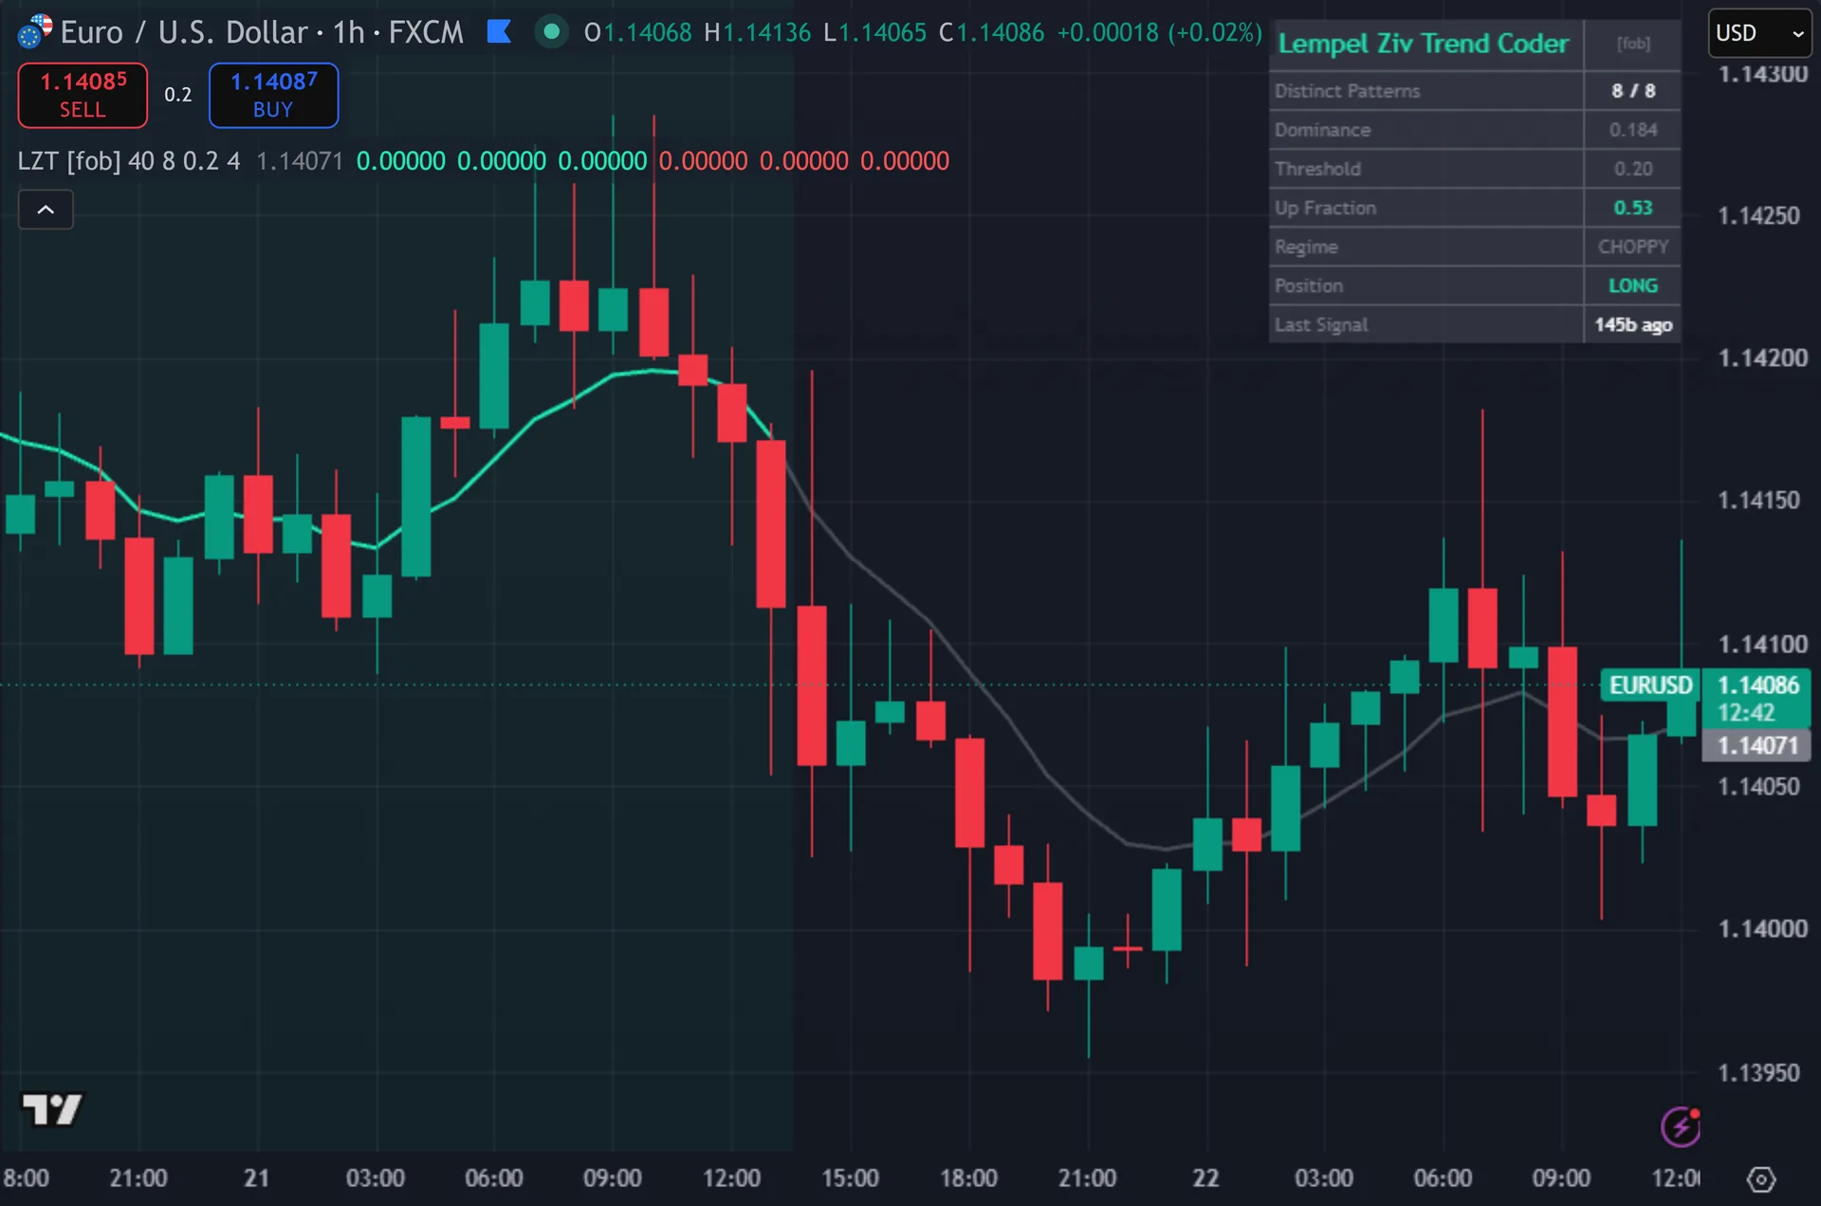This screenshot has height=1206, width=1821.
Task: Click the Dominance row label
Action: [1322, 130]
